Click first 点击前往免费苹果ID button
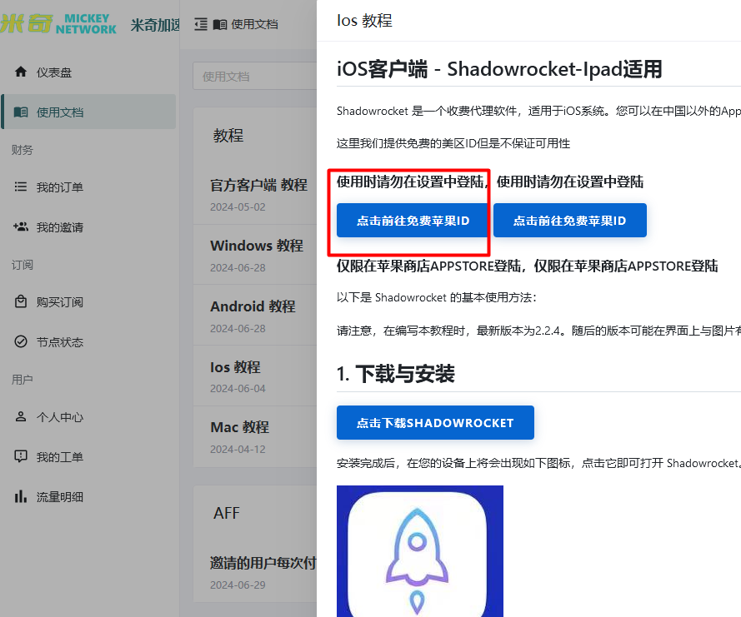The width and height of the screenshot is (741, 617). [x=413, y=221]
